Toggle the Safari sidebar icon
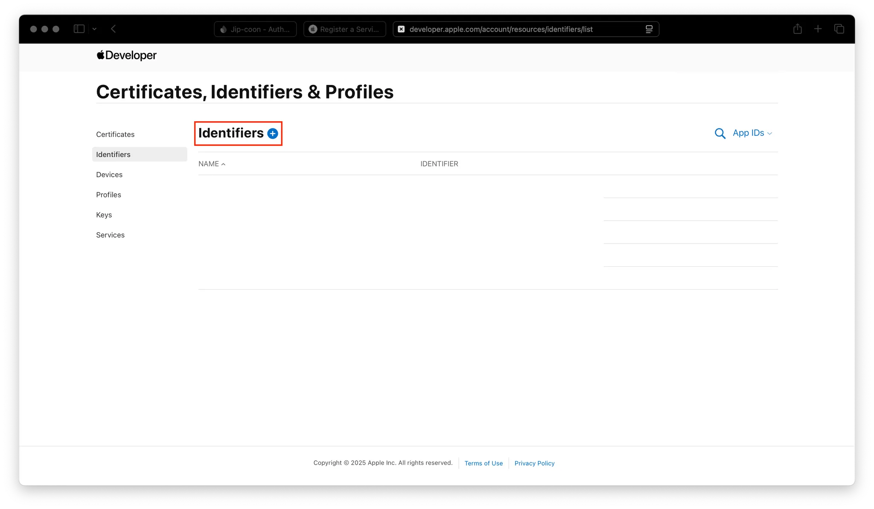874x509 pixels. (79, 29)
